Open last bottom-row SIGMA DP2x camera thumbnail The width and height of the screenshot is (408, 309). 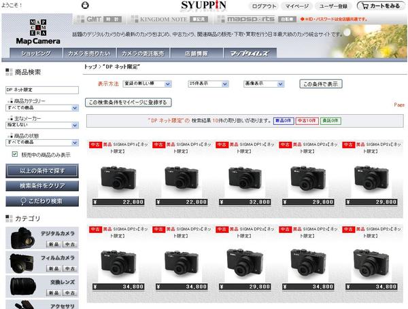click(x=371, y=263)
